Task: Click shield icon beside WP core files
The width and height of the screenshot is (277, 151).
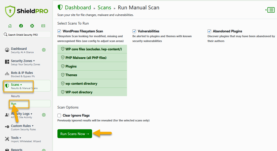Action: [63, 49]
